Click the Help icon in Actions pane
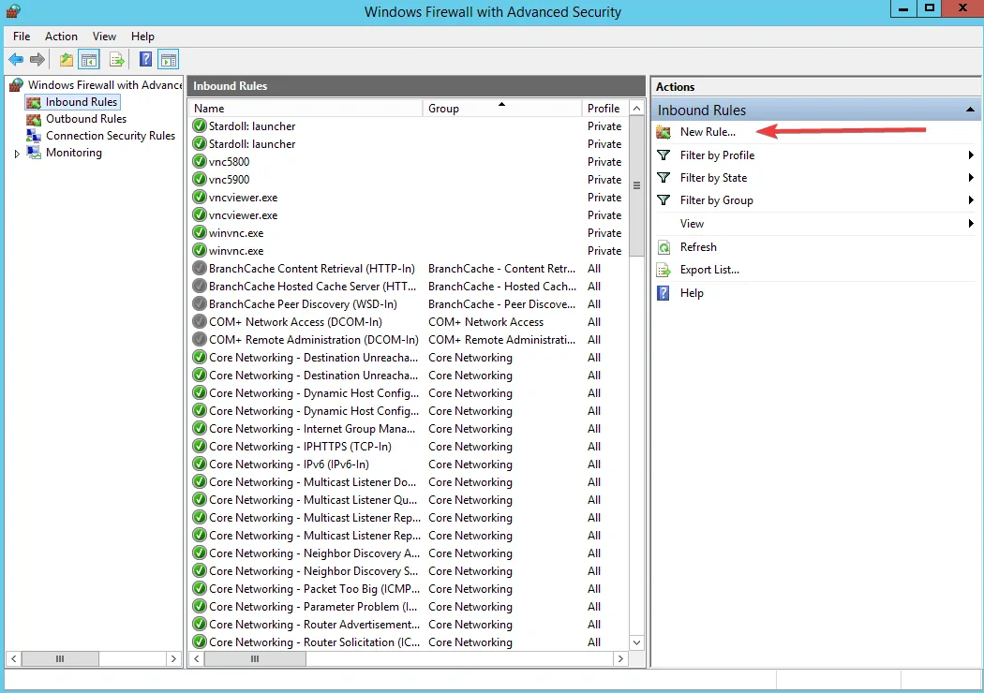This screenshot has width=984, height=693. (663, 293)
